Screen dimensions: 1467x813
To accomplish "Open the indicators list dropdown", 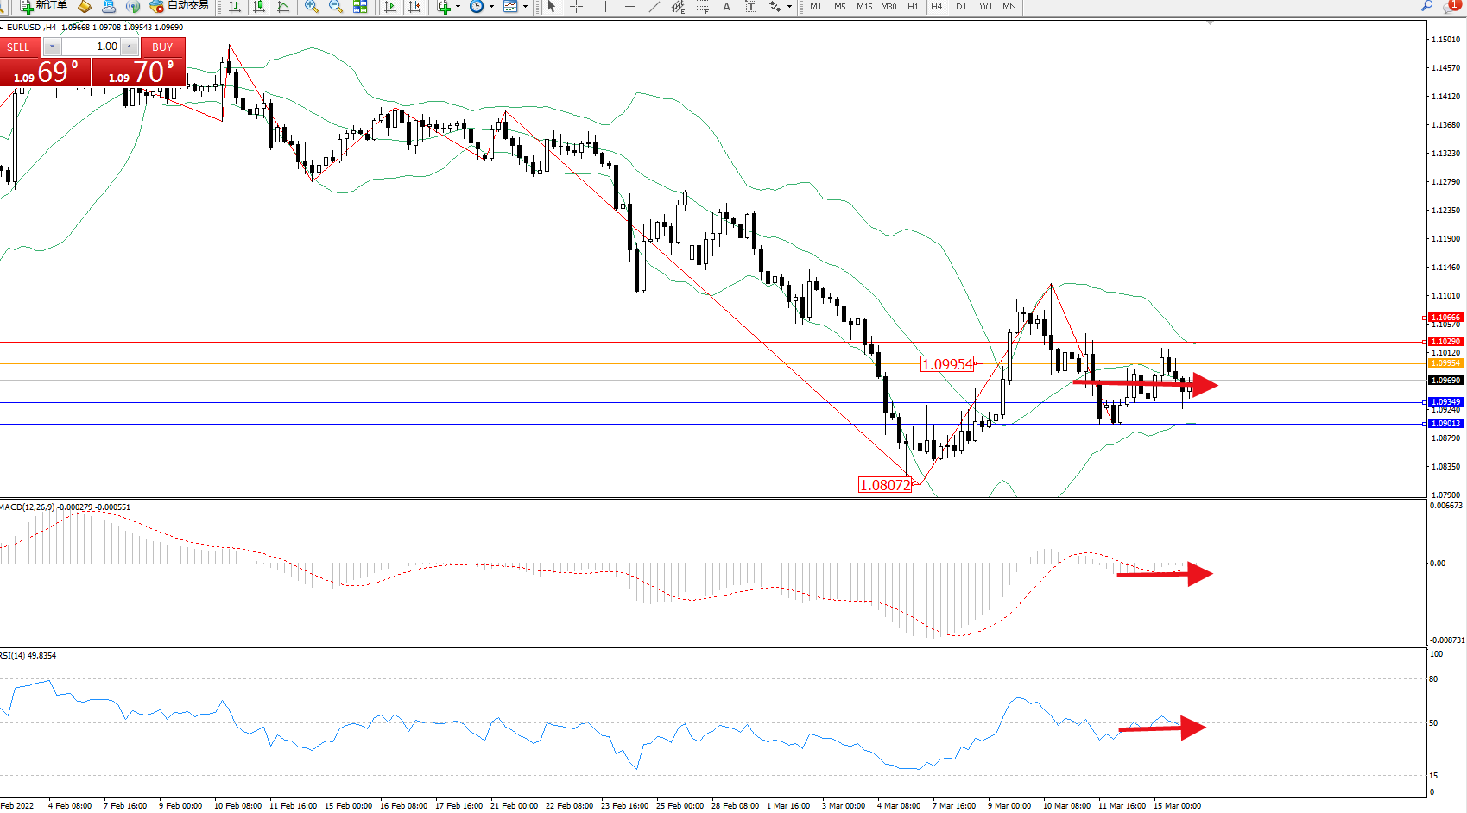I will [458, 7].
